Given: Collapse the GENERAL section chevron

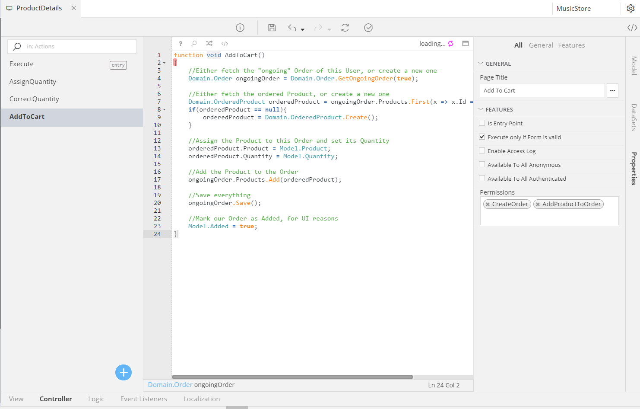Looking at the screenshot, I should (481, 63).
